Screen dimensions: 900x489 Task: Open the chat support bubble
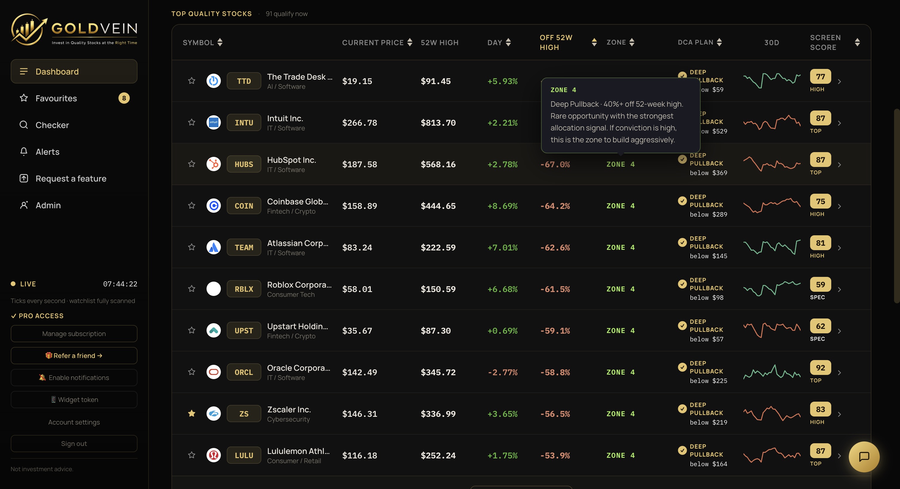click(x=864, y=457)
